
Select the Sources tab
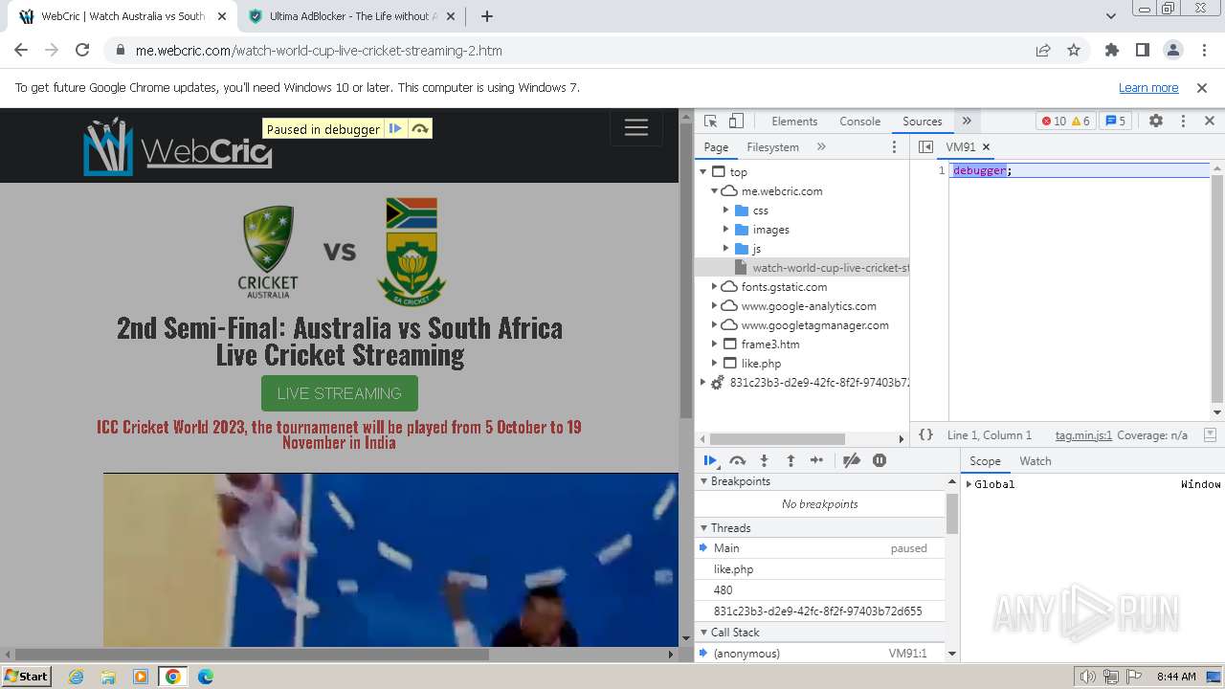[x=923, y=122]
